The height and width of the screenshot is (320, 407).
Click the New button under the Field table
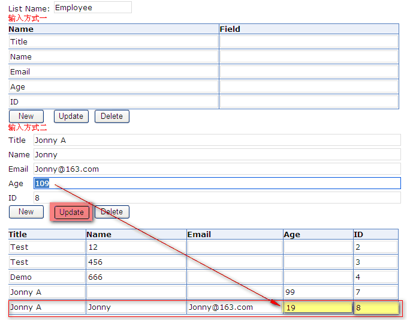tap(26, 116)
